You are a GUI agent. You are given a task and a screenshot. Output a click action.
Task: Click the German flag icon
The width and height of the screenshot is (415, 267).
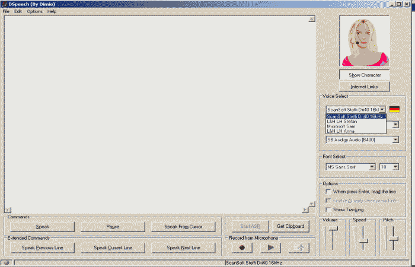(x=394, y=109)
